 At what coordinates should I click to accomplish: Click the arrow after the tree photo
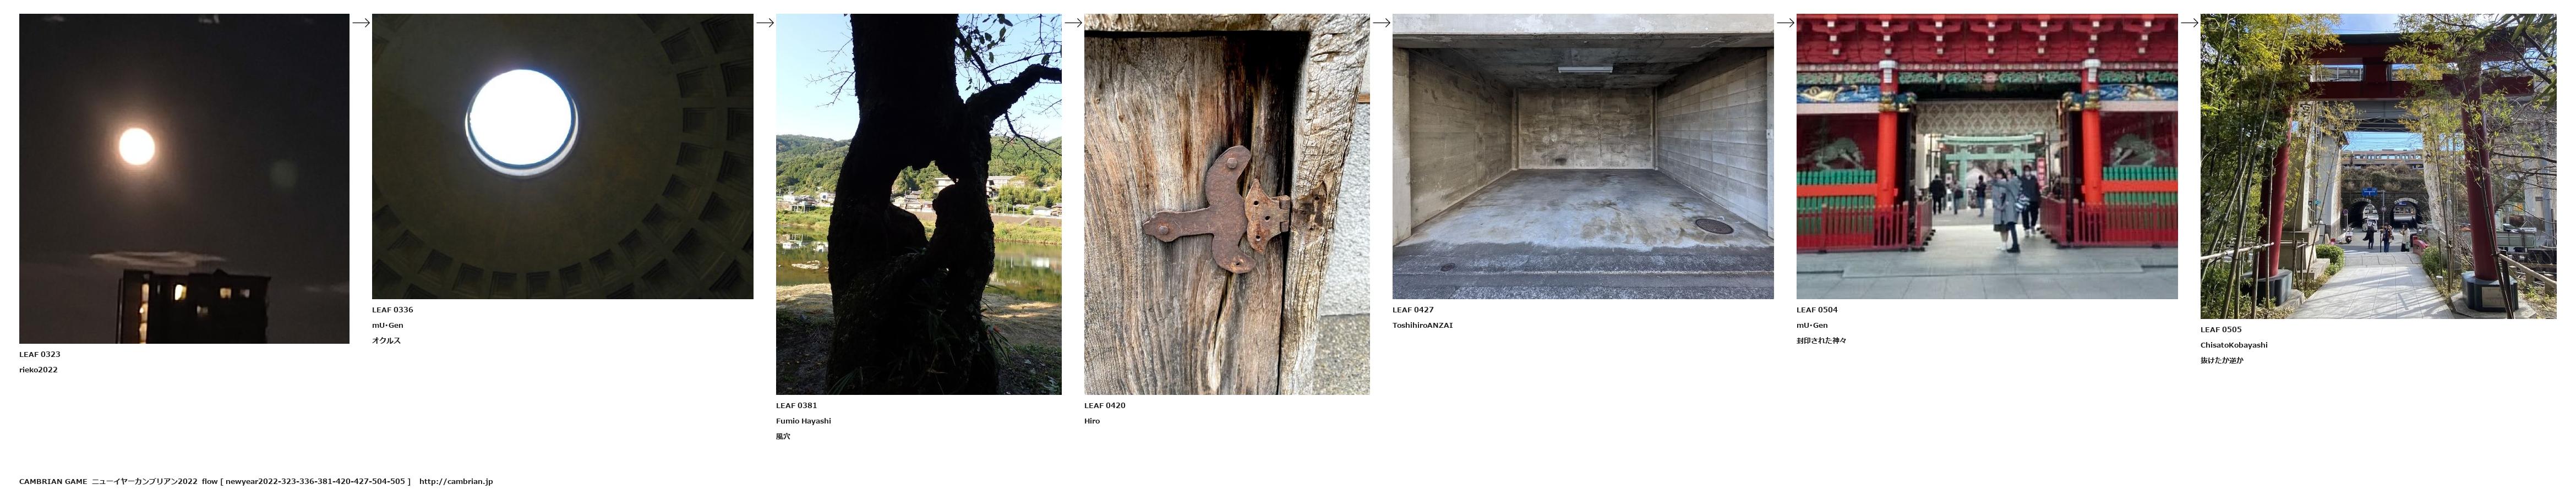(x=1073, y=23)
